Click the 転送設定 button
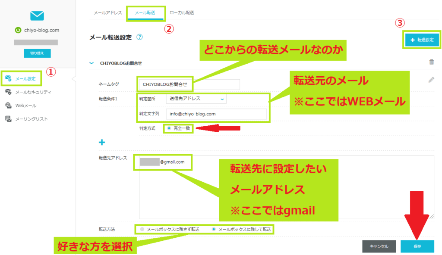Image resolution: width=442 pixels, height=255 pixels. (422, 40)
